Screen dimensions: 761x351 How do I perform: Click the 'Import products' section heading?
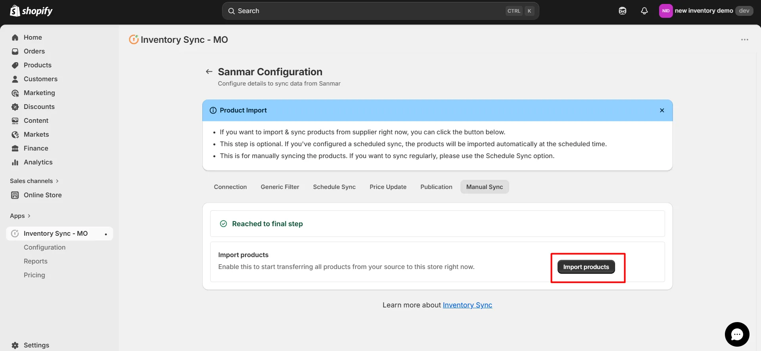[x=243, y=255]
